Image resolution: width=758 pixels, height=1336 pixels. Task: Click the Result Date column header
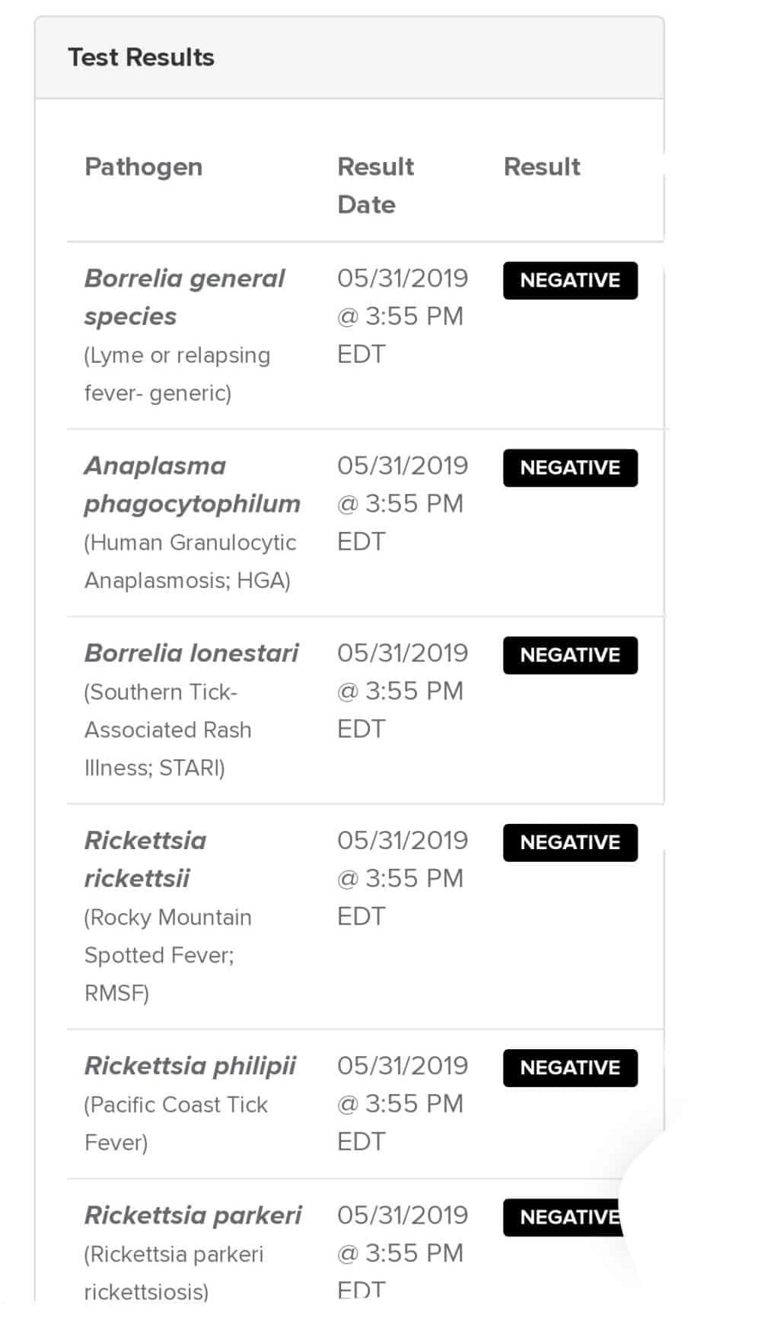coord(375,185)
